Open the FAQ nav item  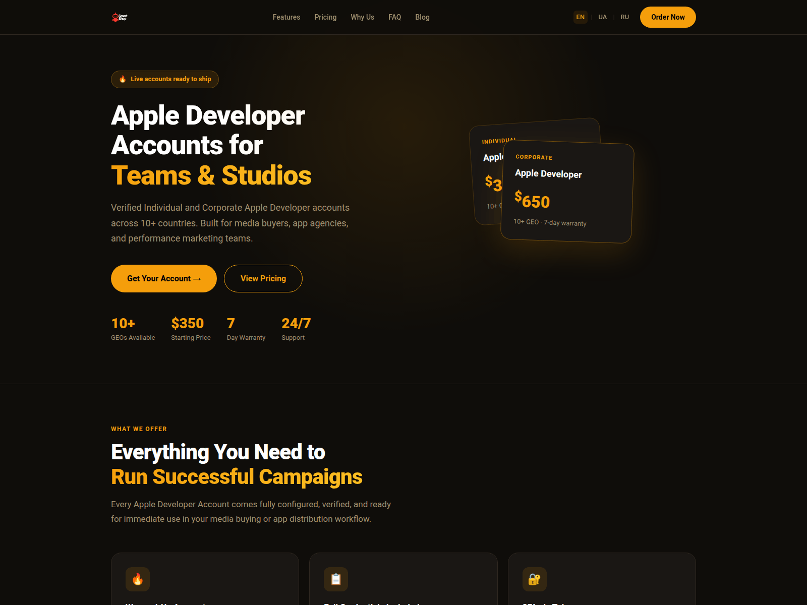coord(395,17)
